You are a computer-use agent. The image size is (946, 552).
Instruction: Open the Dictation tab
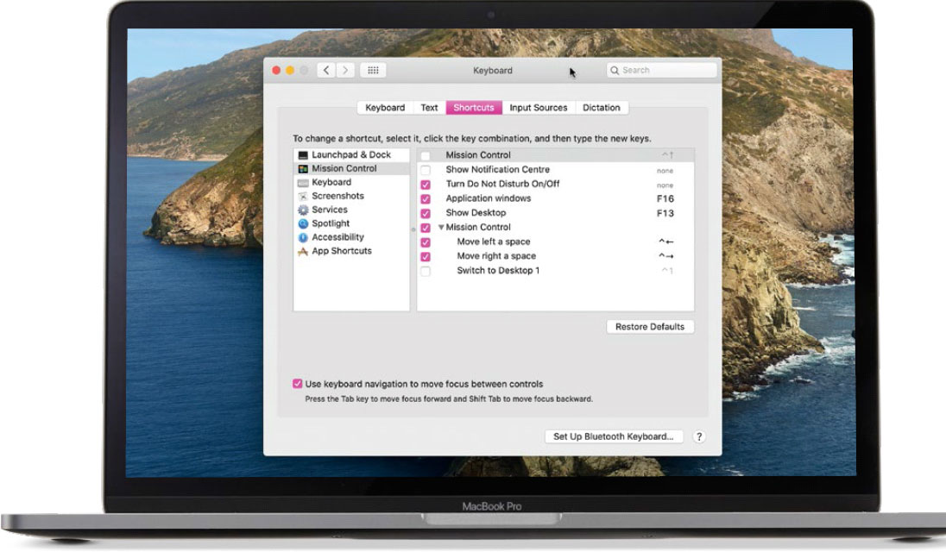click(x=601, y=108)
